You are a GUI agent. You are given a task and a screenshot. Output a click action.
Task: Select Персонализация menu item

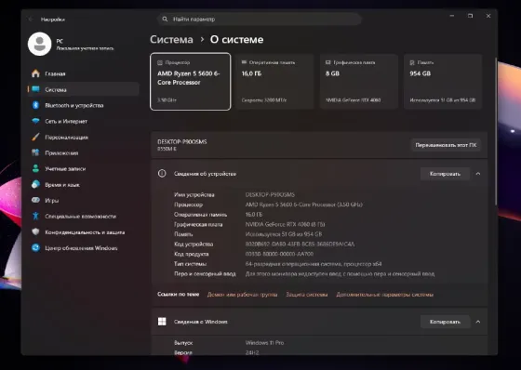(83, 137)
